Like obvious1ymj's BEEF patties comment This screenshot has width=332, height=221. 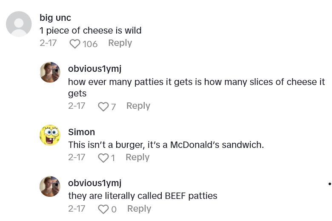click(103, 209)
